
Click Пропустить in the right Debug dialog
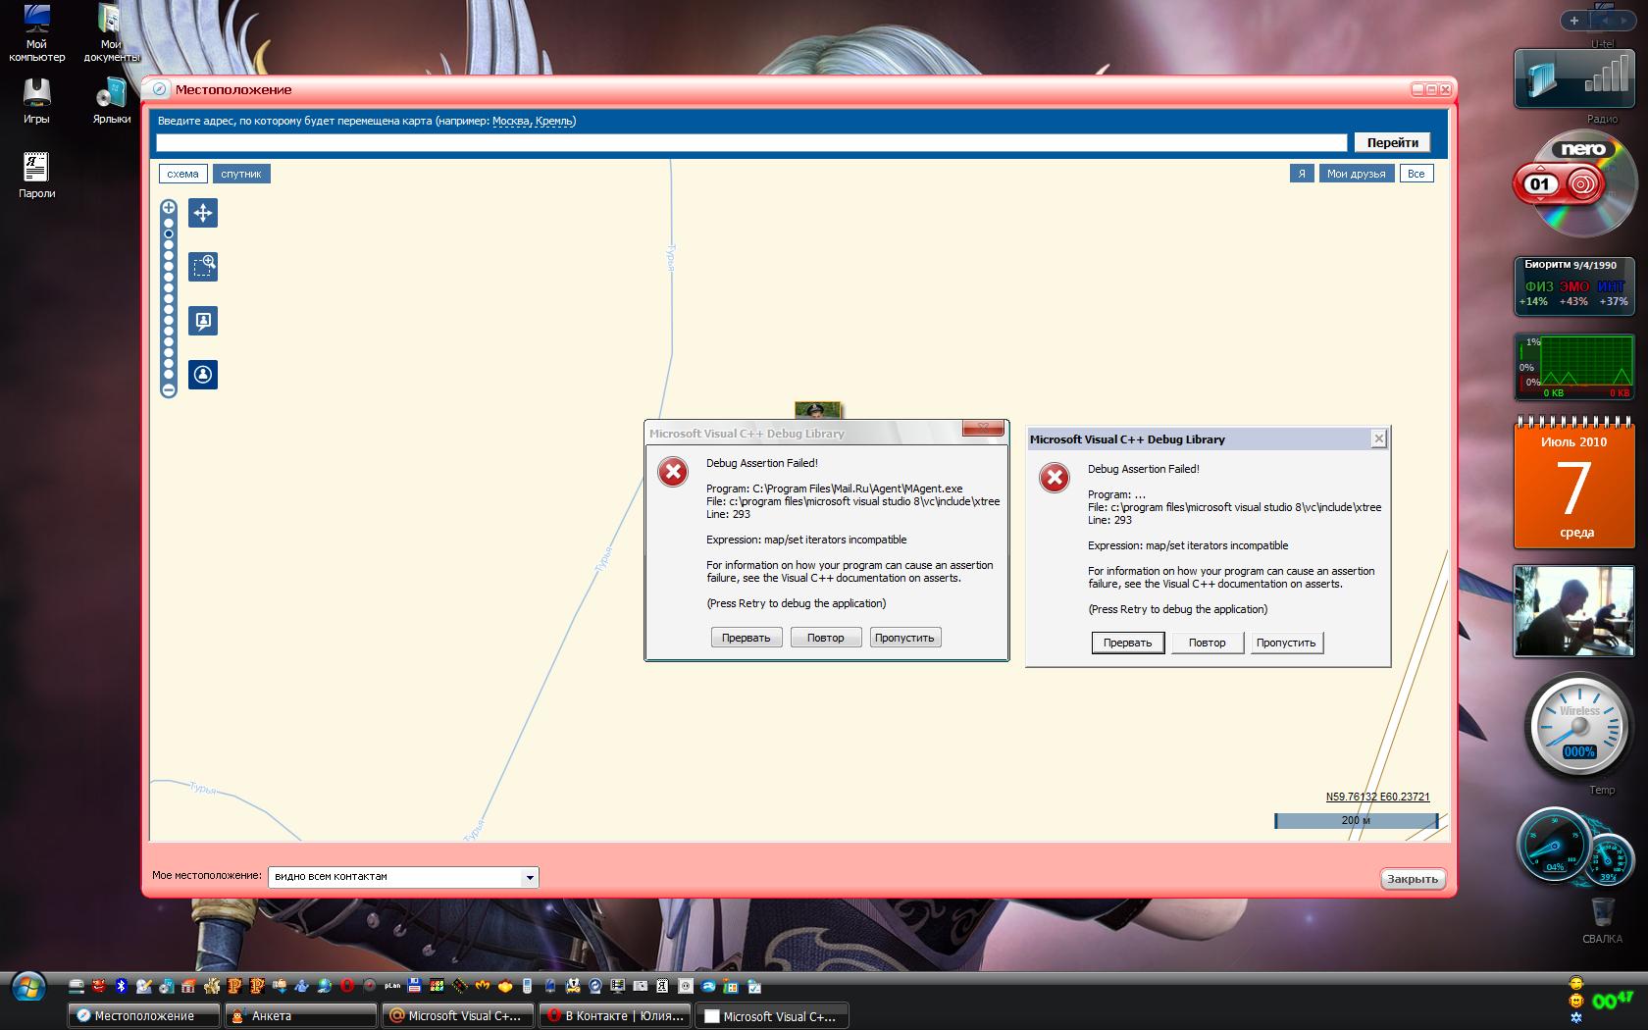[1286, 643]
